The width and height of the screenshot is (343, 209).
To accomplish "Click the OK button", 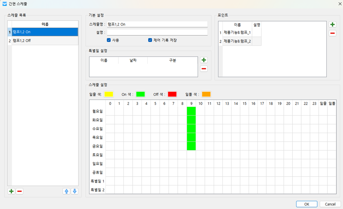I will pos(307,204).
